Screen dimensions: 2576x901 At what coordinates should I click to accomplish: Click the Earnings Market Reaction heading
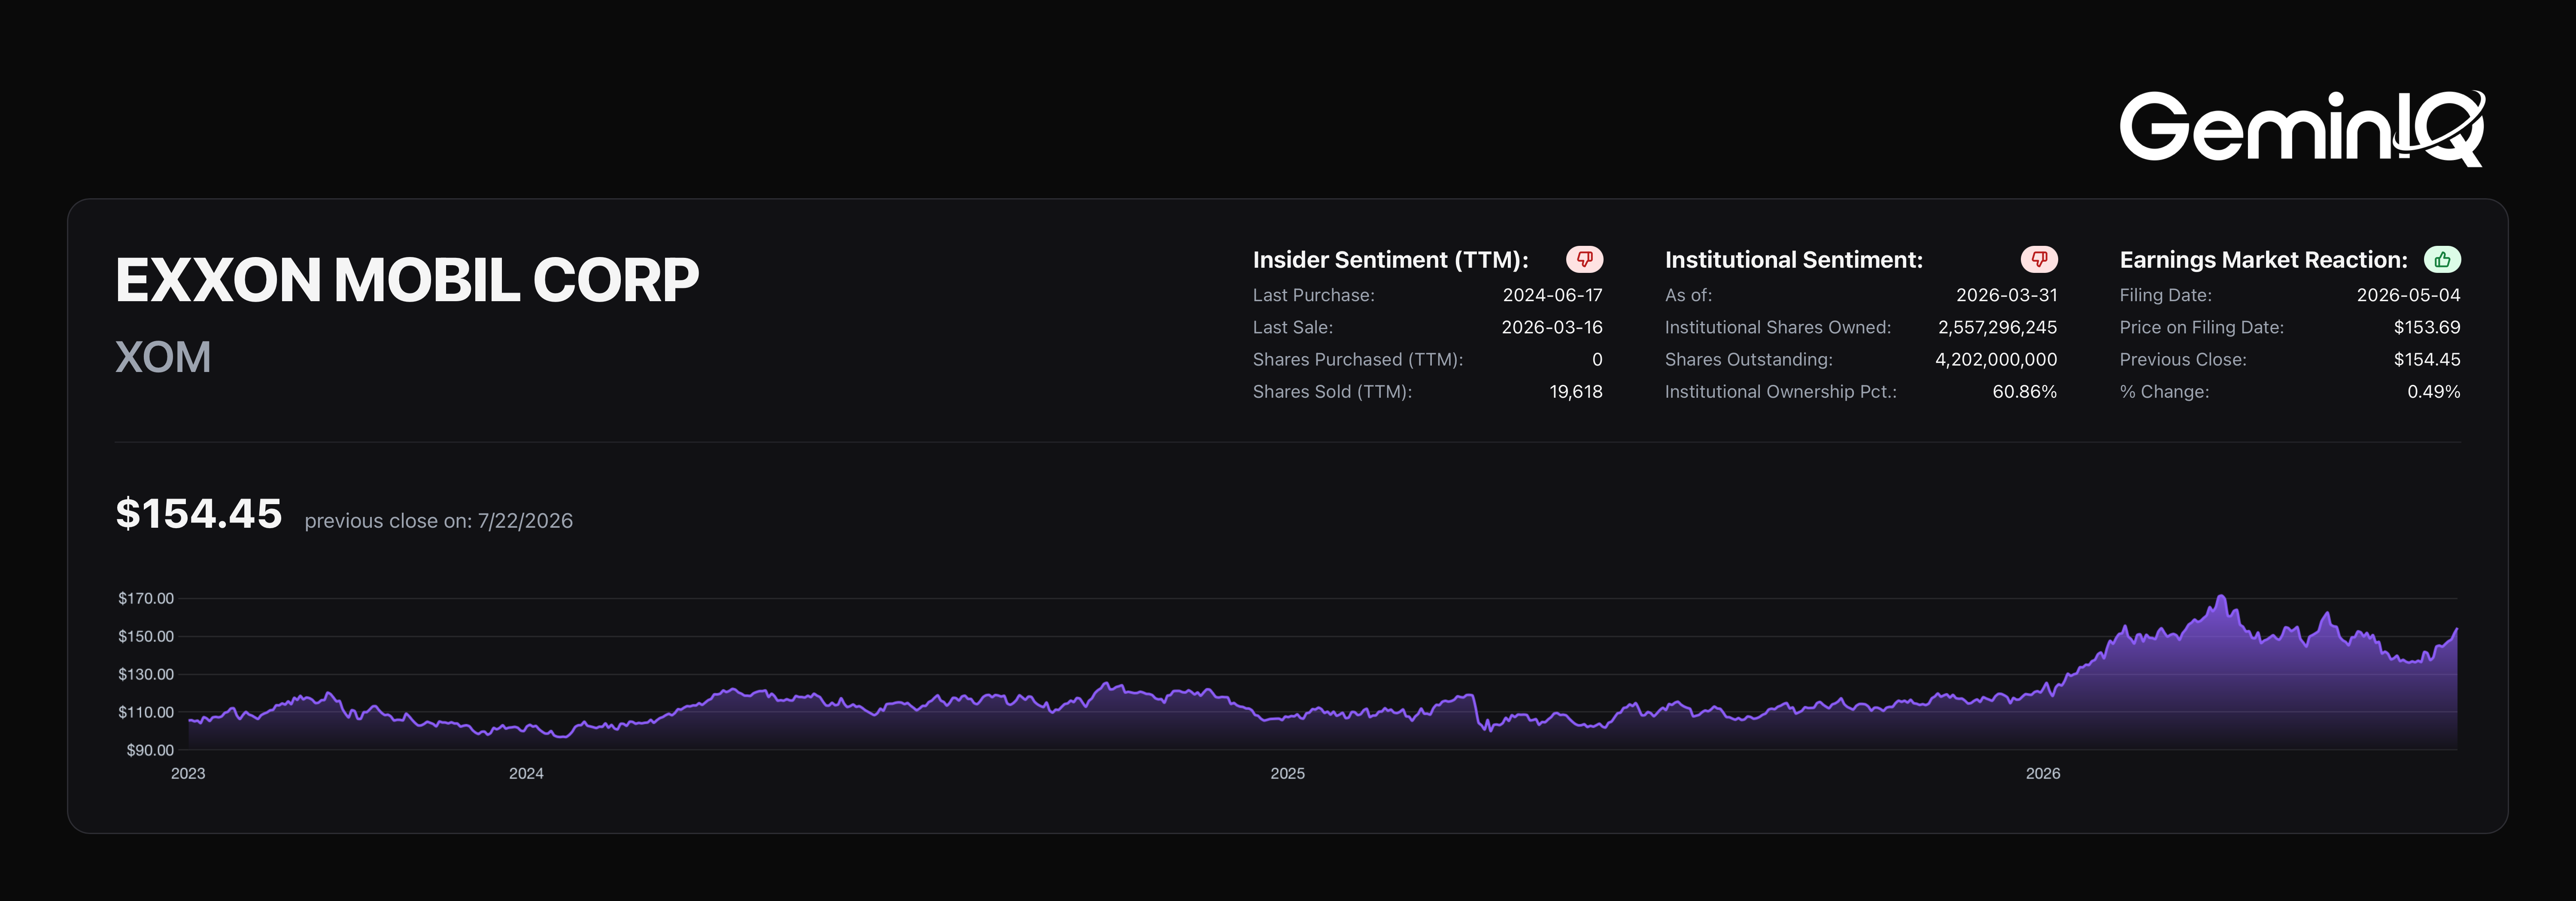tap(2263, 260)
